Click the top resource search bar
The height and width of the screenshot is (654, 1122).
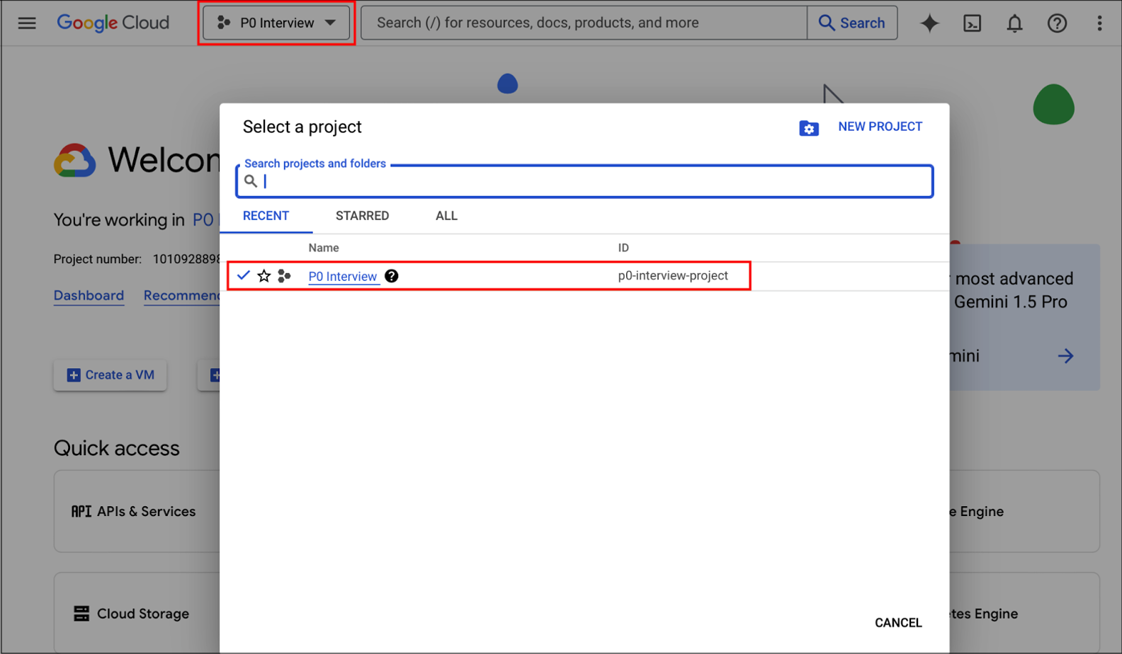[x=584, y=23]
